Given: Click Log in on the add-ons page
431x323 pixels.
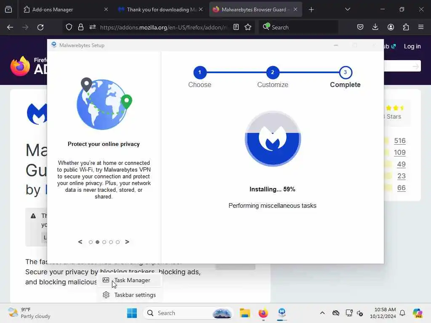Looking at the screenshot, I should [x=412, y=46].
